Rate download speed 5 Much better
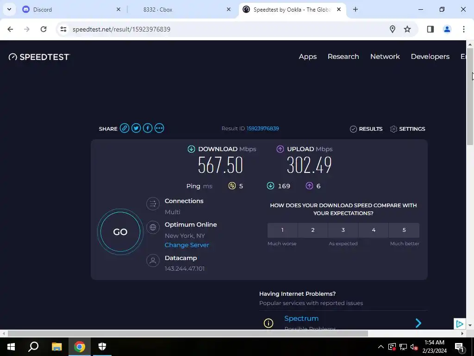The height and width of the screenshot is (356, 474). point(404,230)
